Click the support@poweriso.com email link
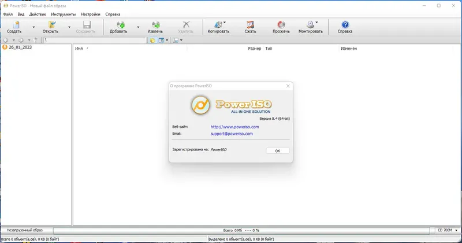The height and width of the screenshot is (243, 462). [232, 134]
